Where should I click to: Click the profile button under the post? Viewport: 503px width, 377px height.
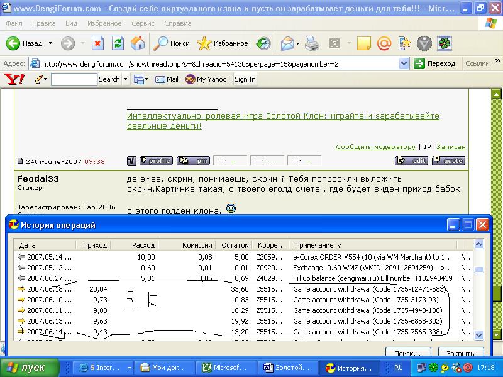[x=155, y=161]
